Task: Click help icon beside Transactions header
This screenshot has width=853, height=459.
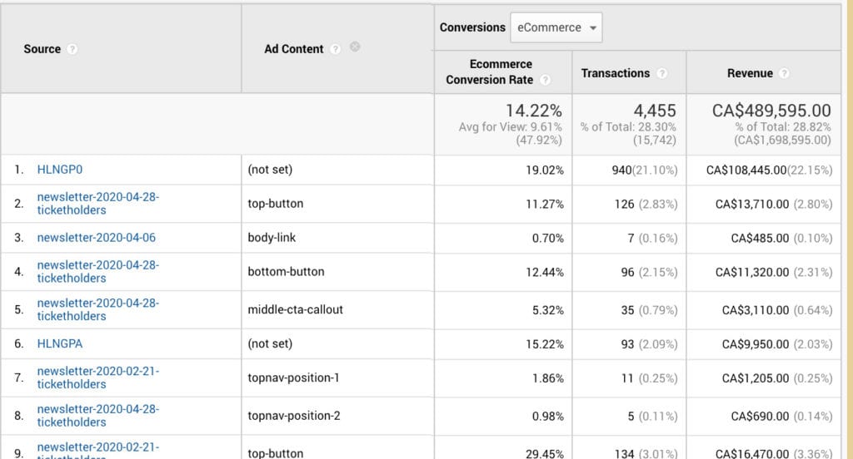Action: click(661, 73)
